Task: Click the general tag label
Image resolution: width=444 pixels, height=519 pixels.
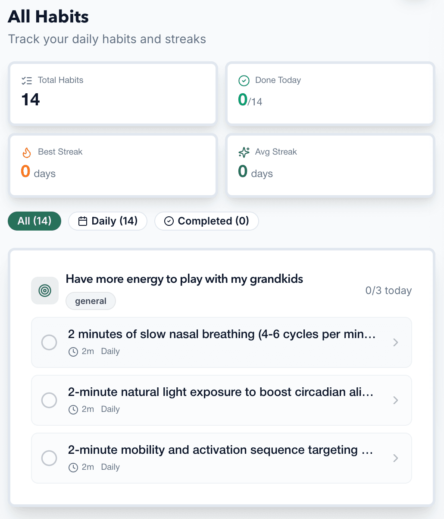Action: tap(91, 301)
